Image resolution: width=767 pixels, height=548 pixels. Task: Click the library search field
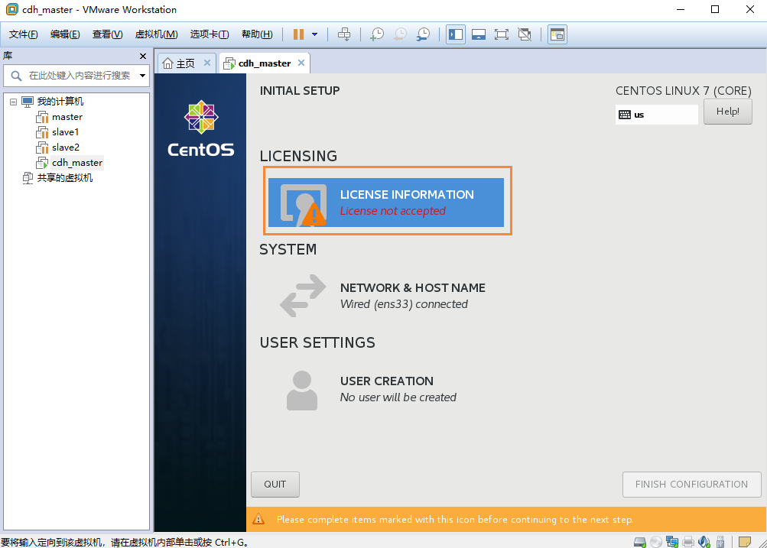point(80,76)
